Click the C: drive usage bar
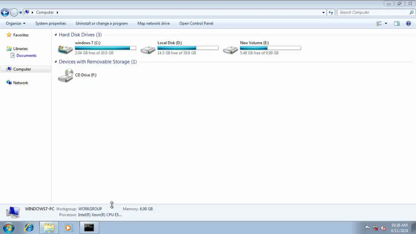The height and width of the screenshot is (234, 416). tap(105, 48)
